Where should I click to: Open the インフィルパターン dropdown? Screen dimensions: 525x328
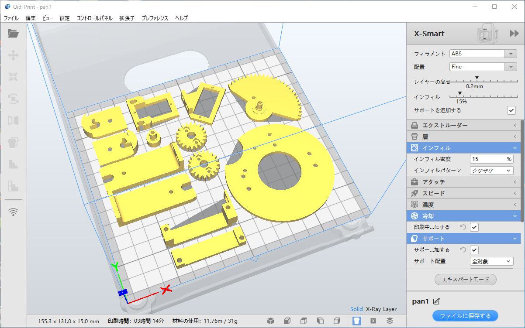tap(491, 171)
